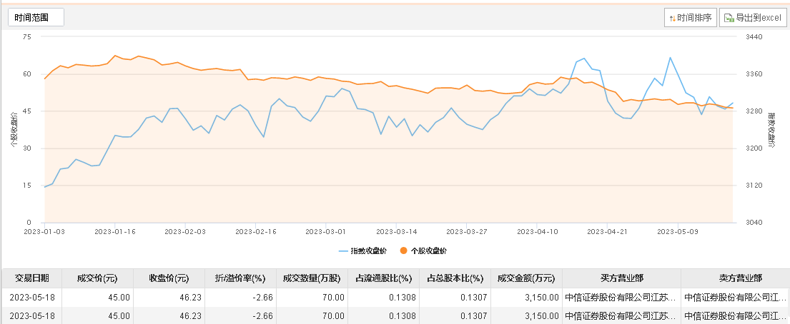Viewport: 790px width, 324px height.
Task: Select the 占流通股比(%) column header
Action: 383,278
